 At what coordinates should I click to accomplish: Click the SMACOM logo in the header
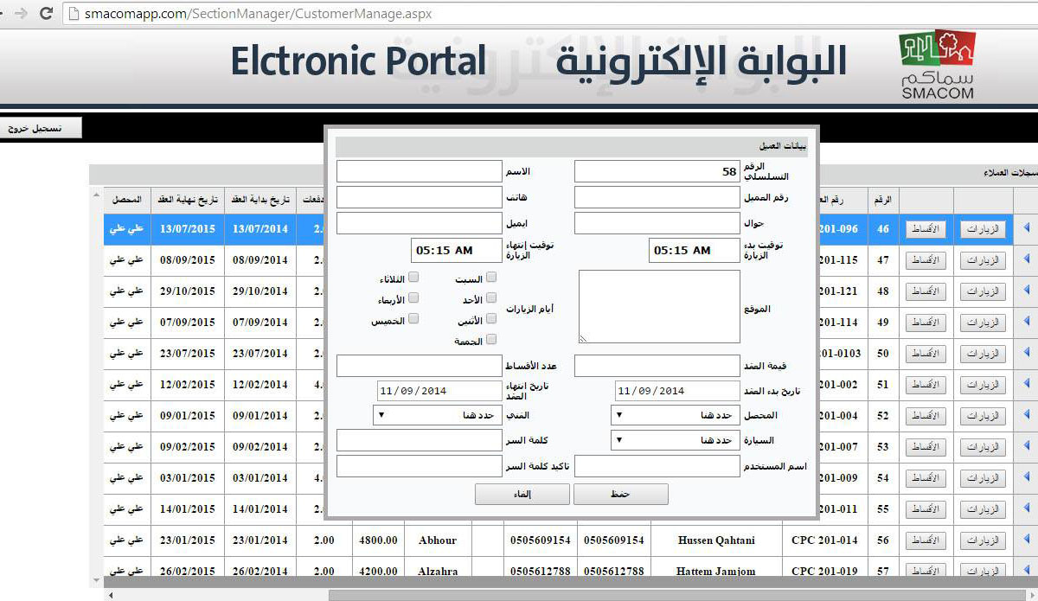[937, 64]
